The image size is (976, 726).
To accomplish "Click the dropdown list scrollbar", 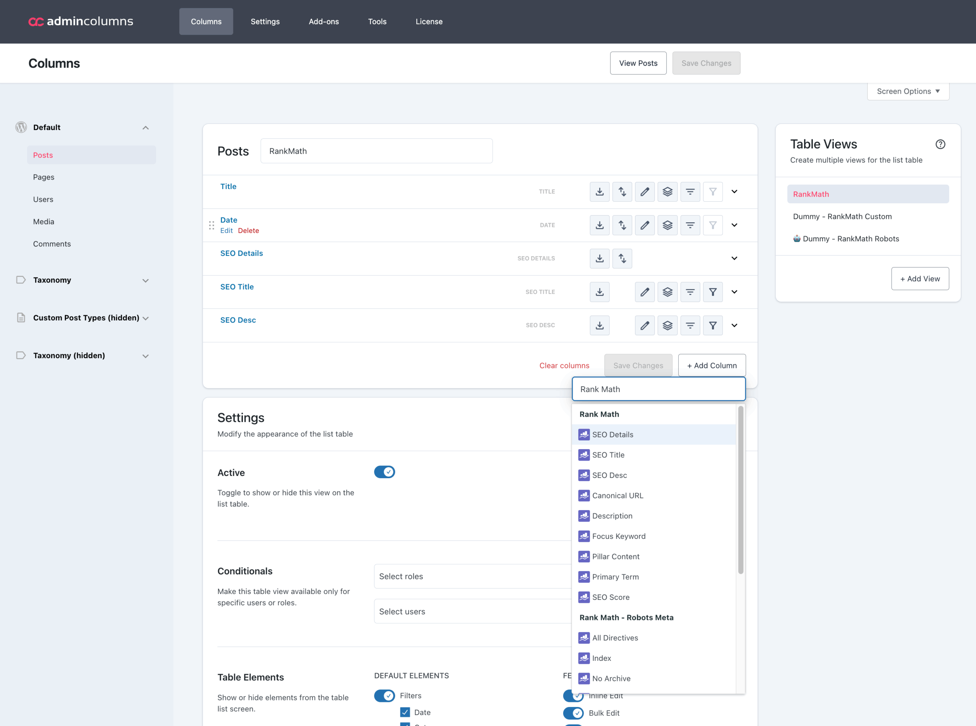I will (x=740, y=490).
